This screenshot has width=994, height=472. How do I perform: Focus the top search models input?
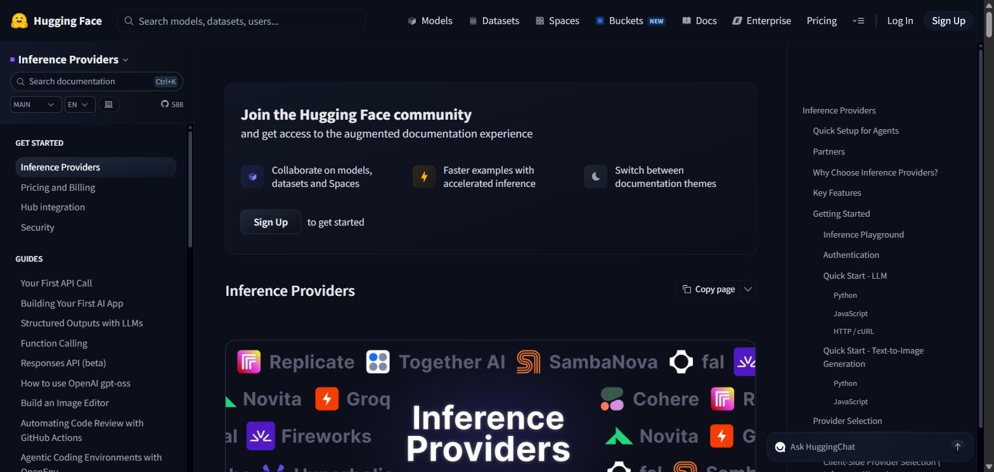tap(242, 21)
